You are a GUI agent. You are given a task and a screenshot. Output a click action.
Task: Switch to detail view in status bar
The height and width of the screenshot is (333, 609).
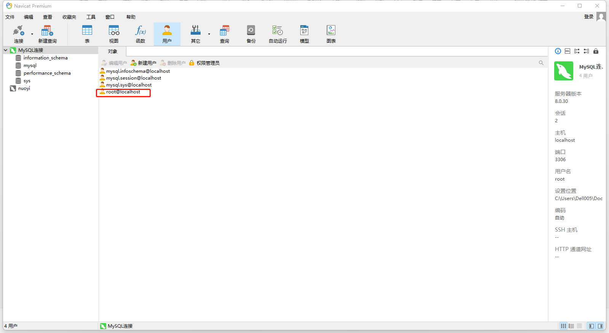[579, 326]
